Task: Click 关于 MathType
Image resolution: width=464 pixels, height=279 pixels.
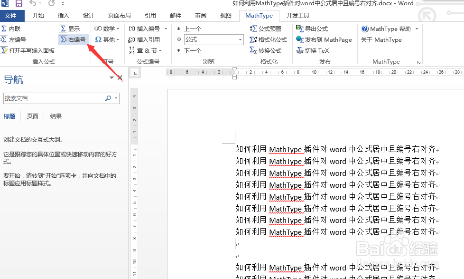Action: click(381, 40)
